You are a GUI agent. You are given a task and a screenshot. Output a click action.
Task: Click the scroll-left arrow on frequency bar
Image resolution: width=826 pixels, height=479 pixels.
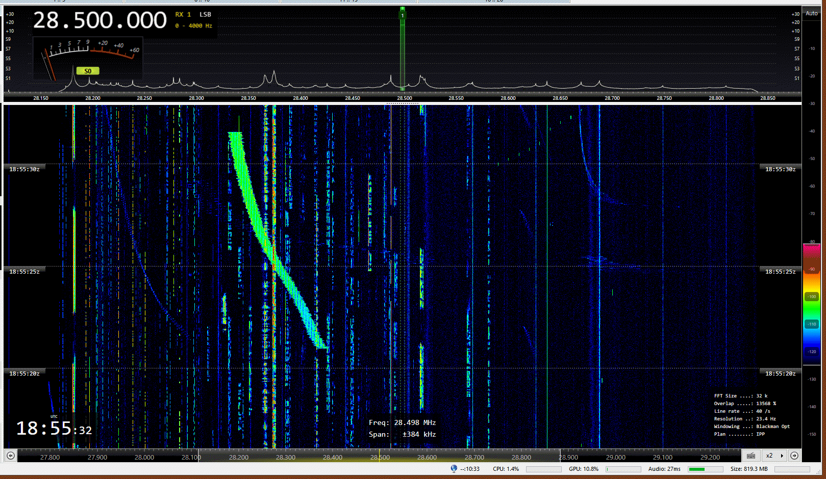pos(10,456)
